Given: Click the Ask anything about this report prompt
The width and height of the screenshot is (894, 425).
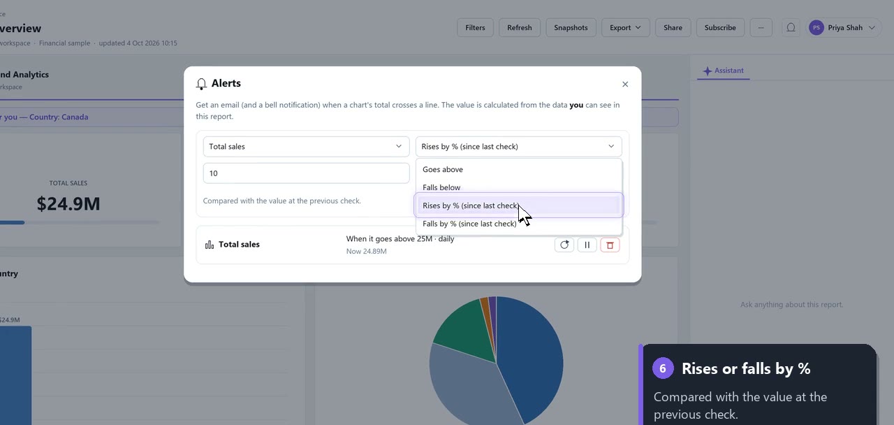Looking at the screenshot, I should (791, 304).
